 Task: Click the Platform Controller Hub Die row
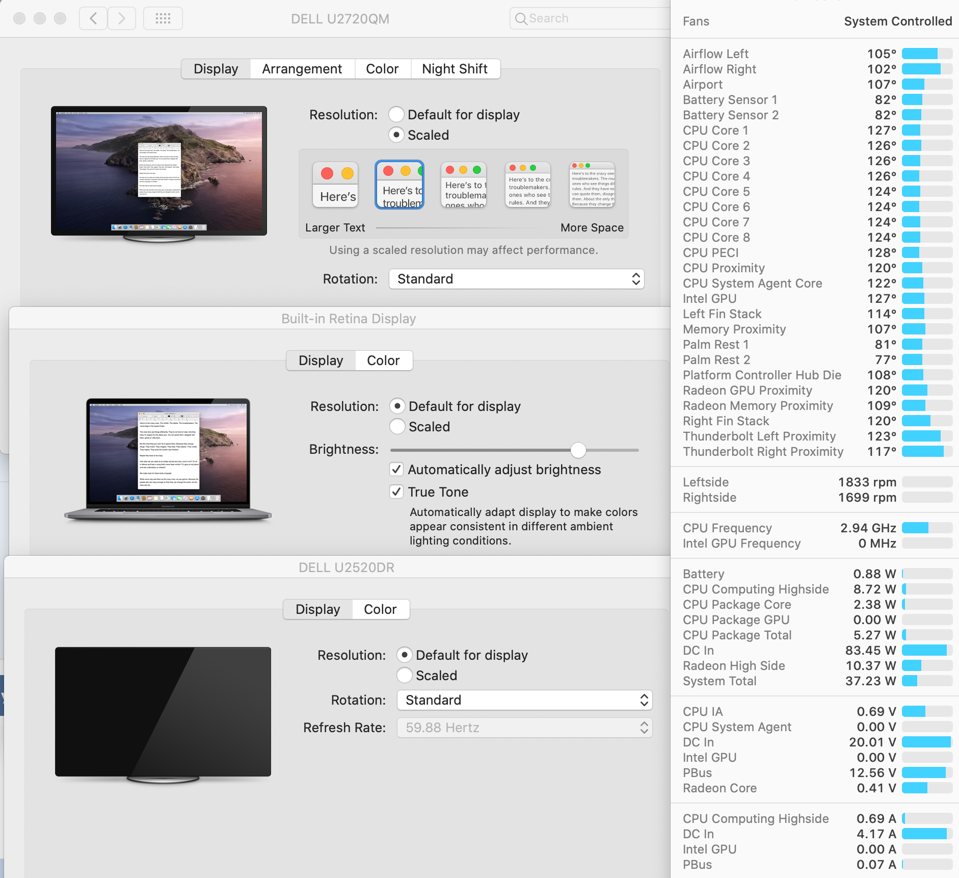[817, 375]
